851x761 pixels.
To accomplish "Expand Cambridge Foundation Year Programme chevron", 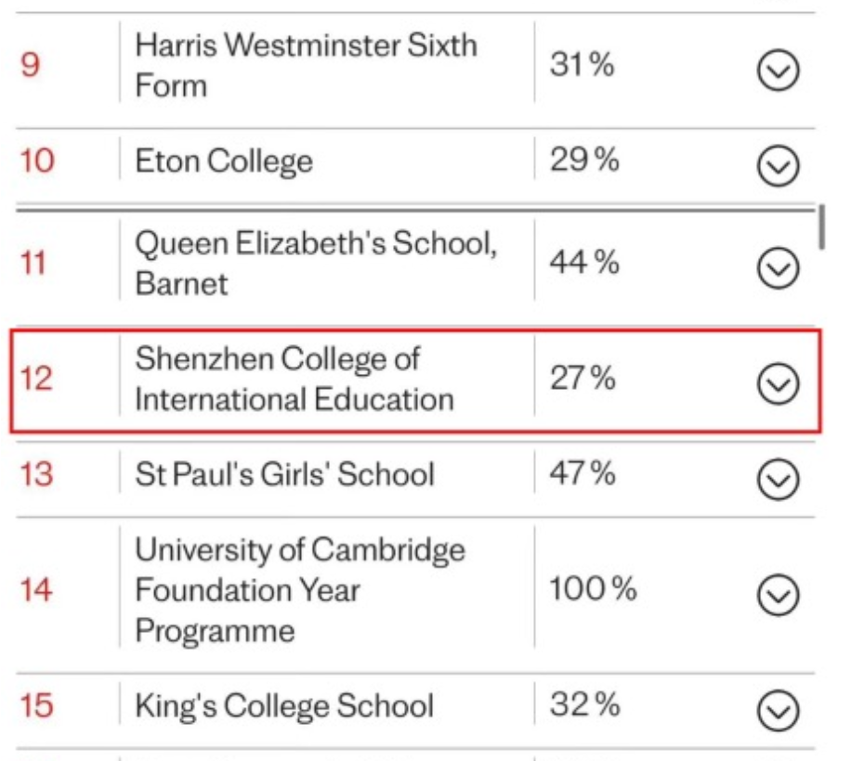I will (x=779, y=595).
